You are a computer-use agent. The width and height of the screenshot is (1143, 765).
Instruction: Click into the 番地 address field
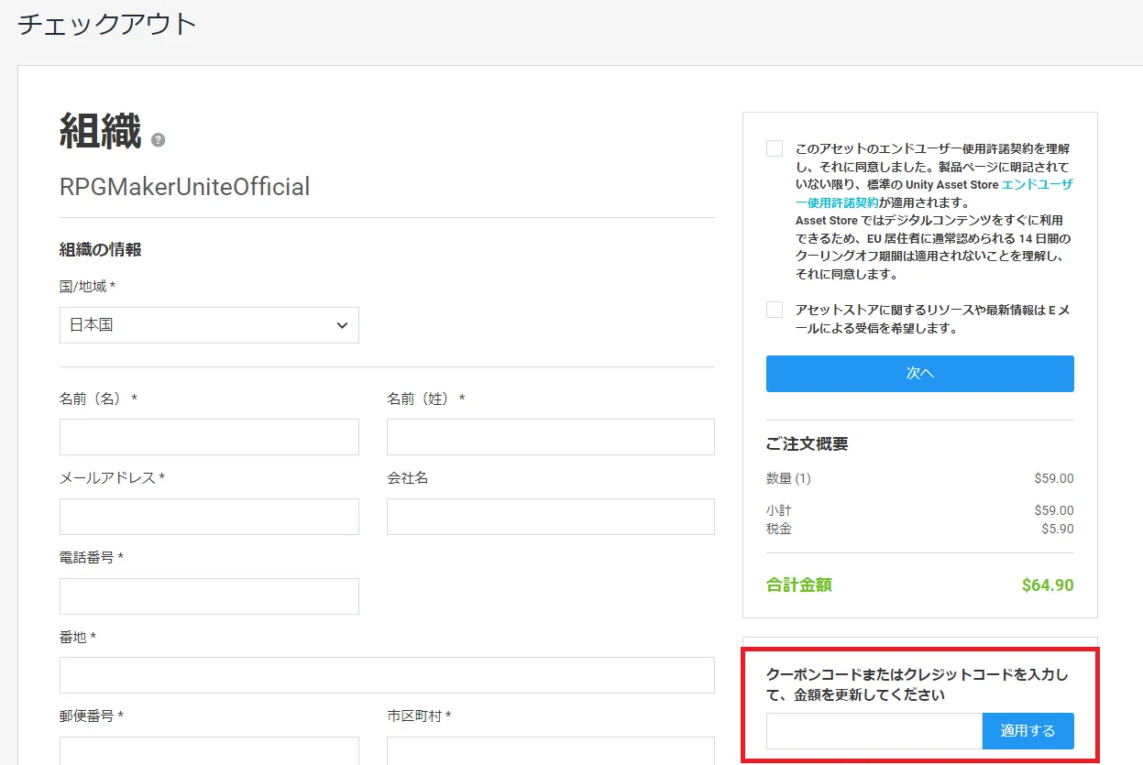click(x=387, y=675)
